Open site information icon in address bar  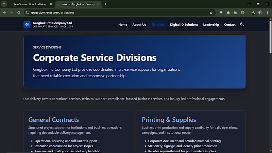coord(27,13)
